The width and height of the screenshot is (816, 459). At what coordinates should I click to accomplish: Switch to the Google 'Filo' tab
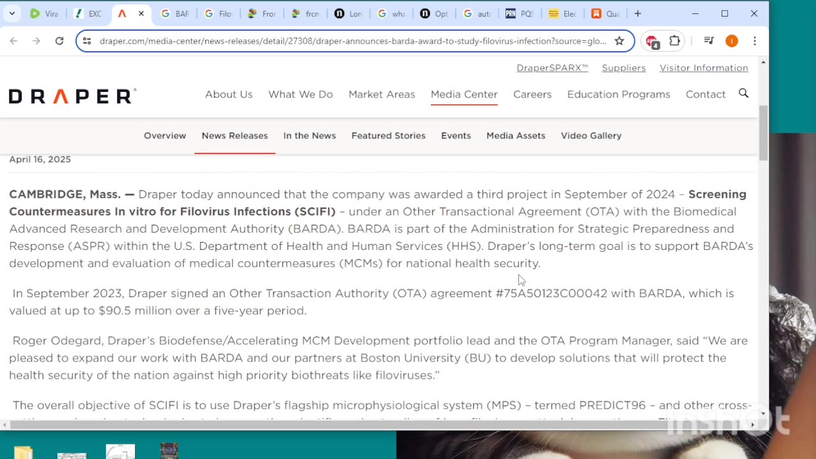(x=218, y=13)
